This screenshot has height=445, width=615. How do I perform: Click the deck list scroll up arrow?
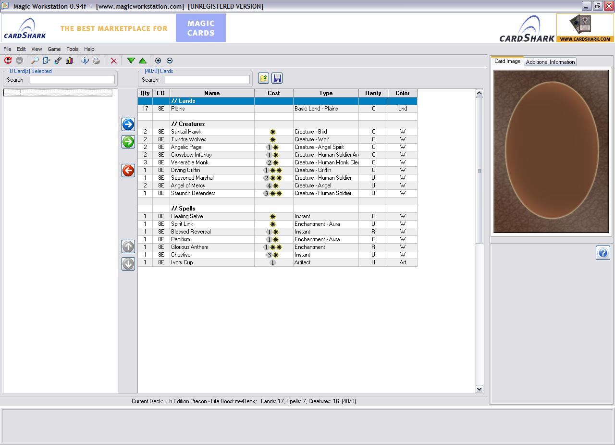pyautogui.click(x=479, y=93)
